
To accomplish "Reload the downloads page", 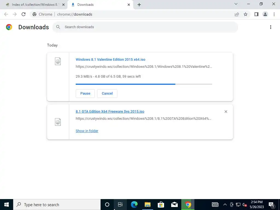I will tap(24, 14).
